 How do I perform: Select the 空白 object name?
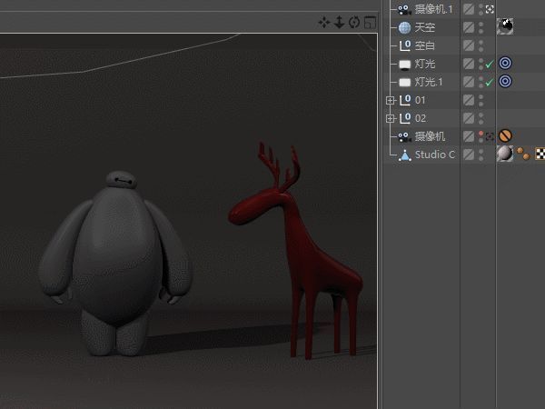(x=425, y=45)
